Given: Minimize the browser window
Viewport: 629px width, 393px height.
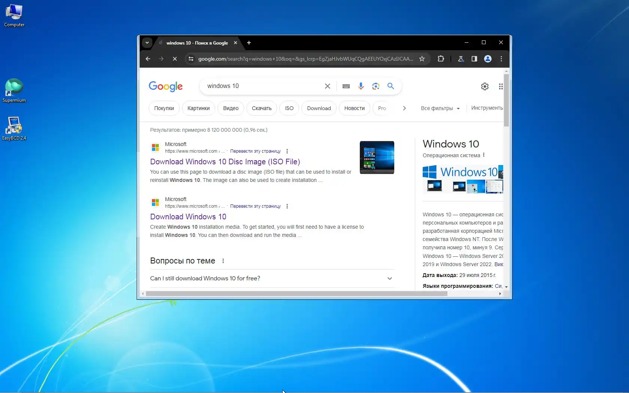Looking at the screenshot, I should coord(467,43).
